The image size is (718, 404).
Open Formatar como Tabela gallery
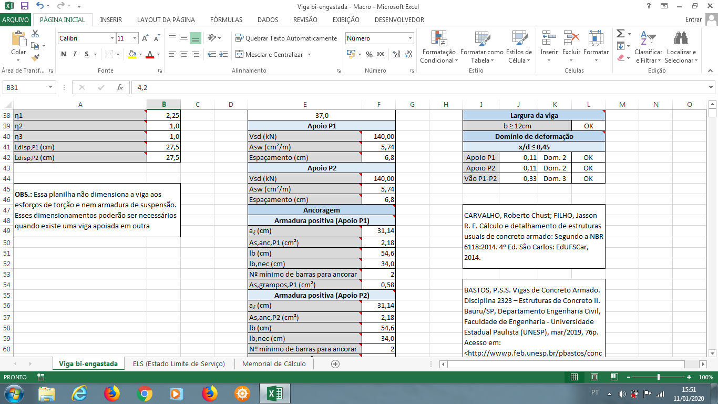click(x=481, y=47)
